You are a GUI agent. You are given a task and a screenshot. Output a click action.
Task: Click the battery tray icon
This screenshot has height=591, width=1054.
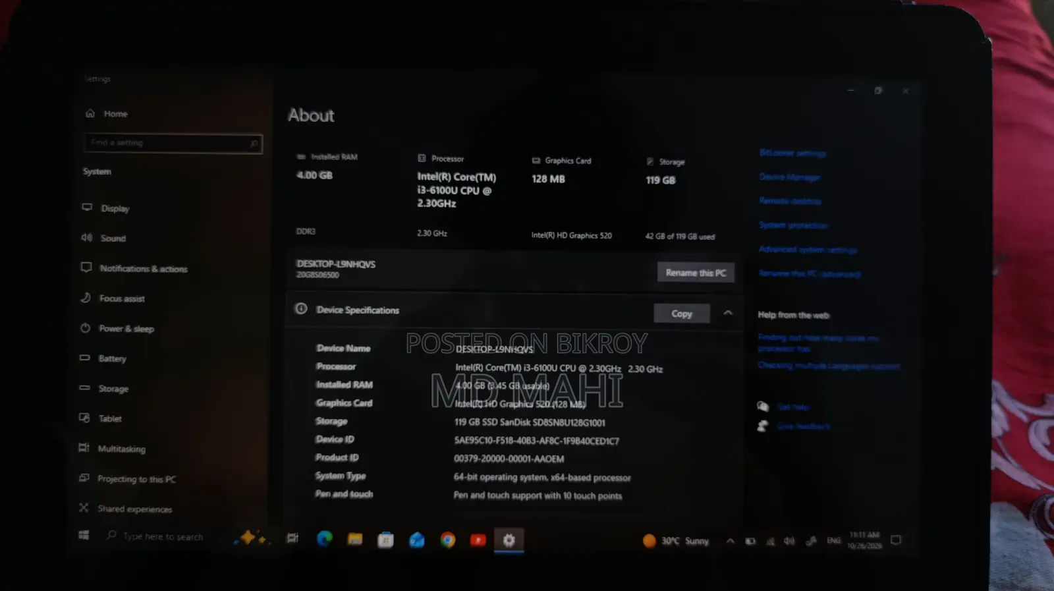pos(750,541)
